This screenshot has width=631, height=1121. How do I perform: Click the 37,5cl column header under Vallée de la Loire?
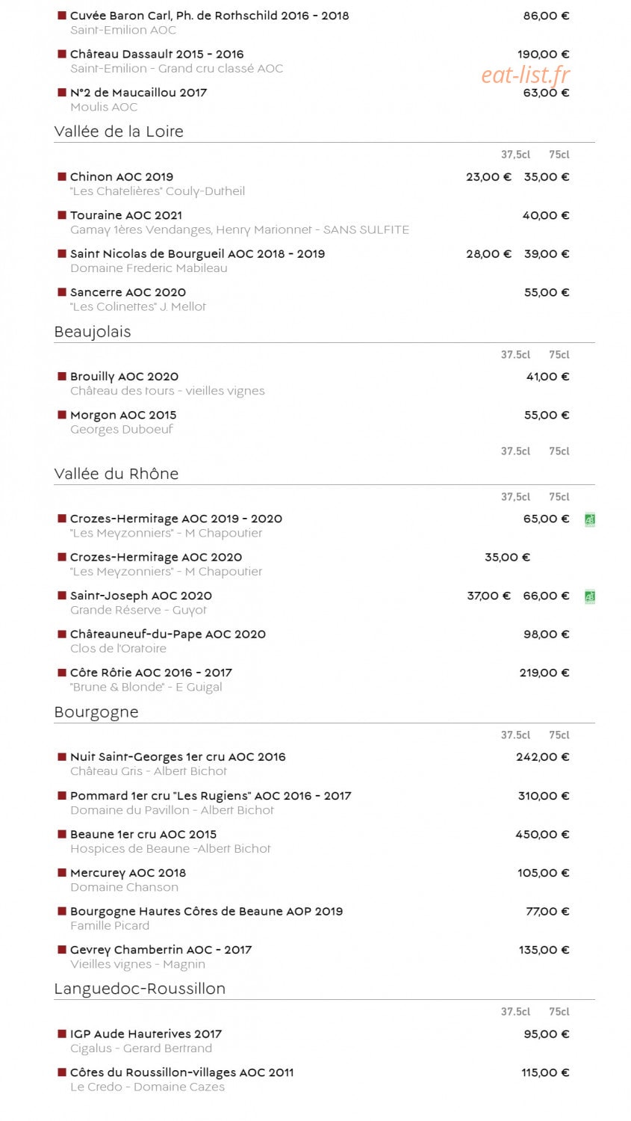(x=515, y=155)
